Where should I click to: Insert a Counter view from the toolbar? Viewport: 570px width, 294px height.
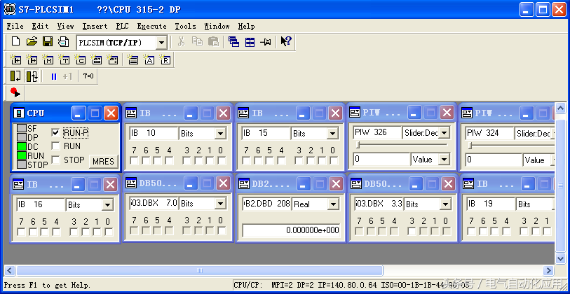(x=81, y=60)
